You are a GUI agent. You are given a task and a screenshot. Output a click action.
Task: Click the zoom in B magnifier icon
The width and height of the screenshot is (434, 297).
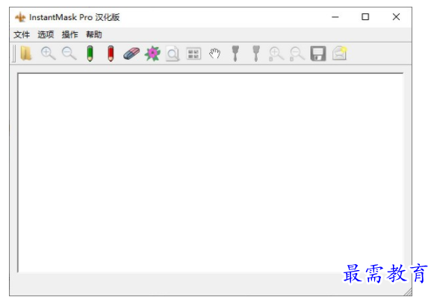tap(276, 54)
